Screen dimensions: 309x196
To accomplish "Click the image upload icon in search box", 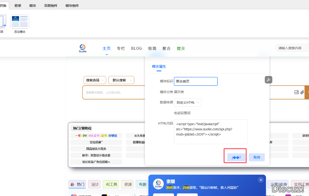I will pos(296,92).
